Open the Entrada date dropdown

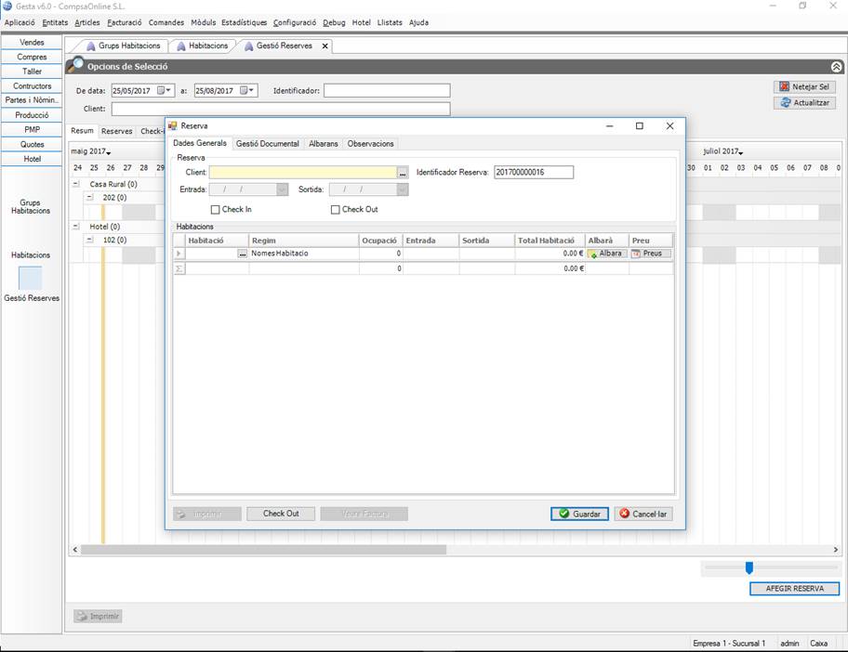tap(282, 189)
